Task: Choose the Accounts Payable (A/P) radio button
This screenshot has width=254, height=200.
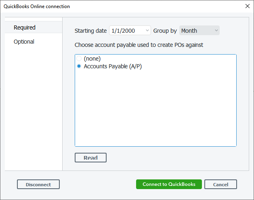Action: click(x=79, y=66)
